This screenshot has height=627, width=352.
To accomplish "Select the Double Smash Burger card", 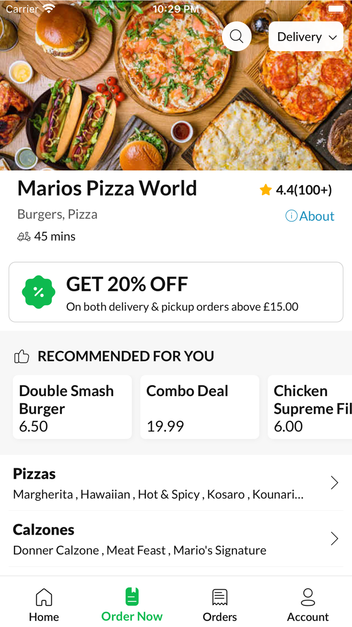I will (72, 407).
